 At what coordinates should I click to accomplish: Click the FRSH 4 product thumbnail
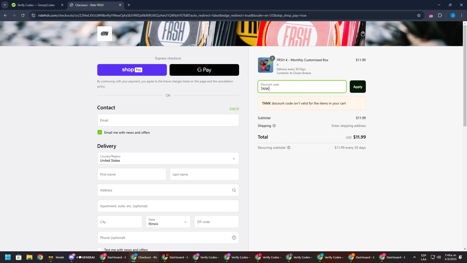click(x=266, y=65)
